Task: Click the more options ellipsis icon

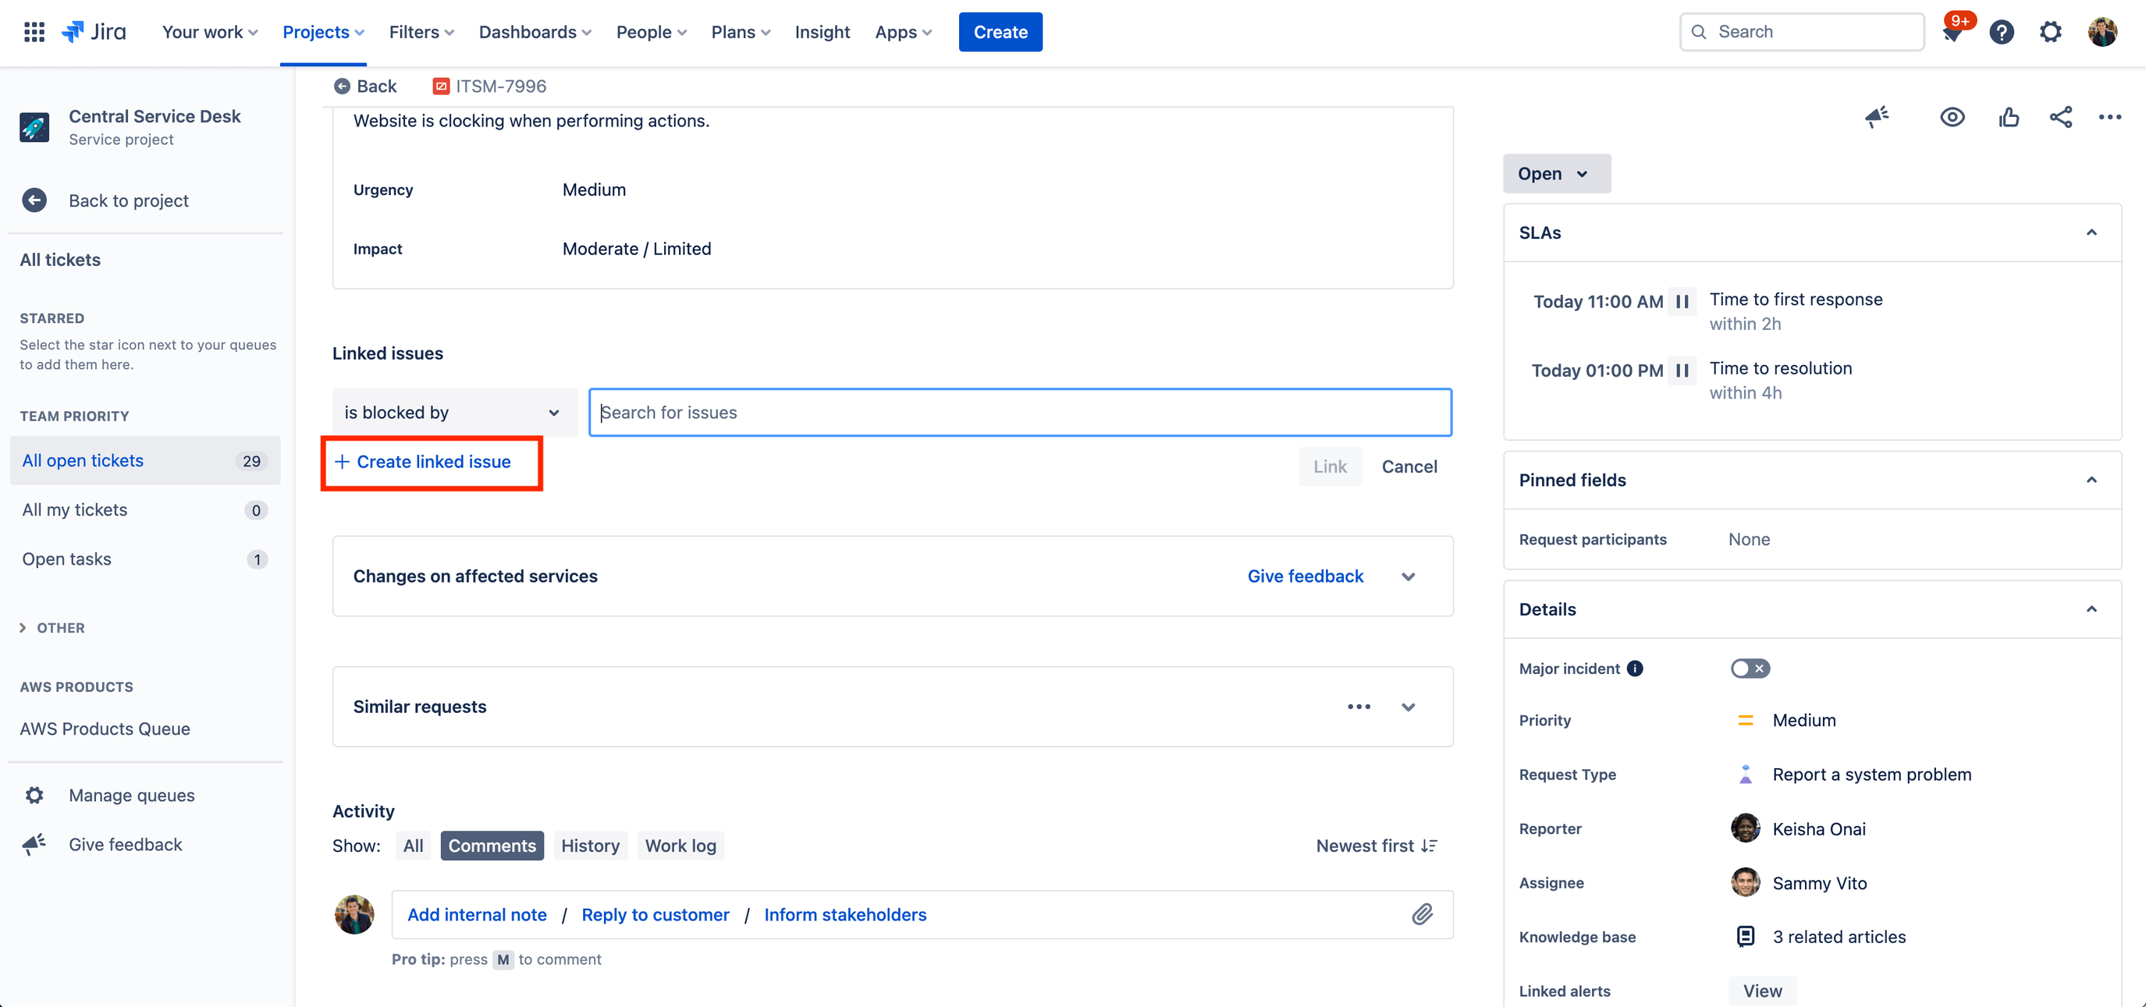Action: click(2109, 116)
